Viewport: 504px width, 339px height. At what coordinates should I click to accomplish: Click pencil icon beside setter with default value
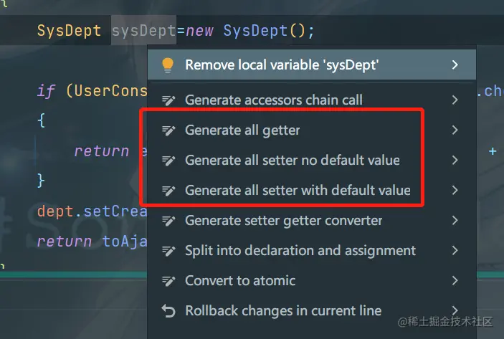tap(168, 191)
